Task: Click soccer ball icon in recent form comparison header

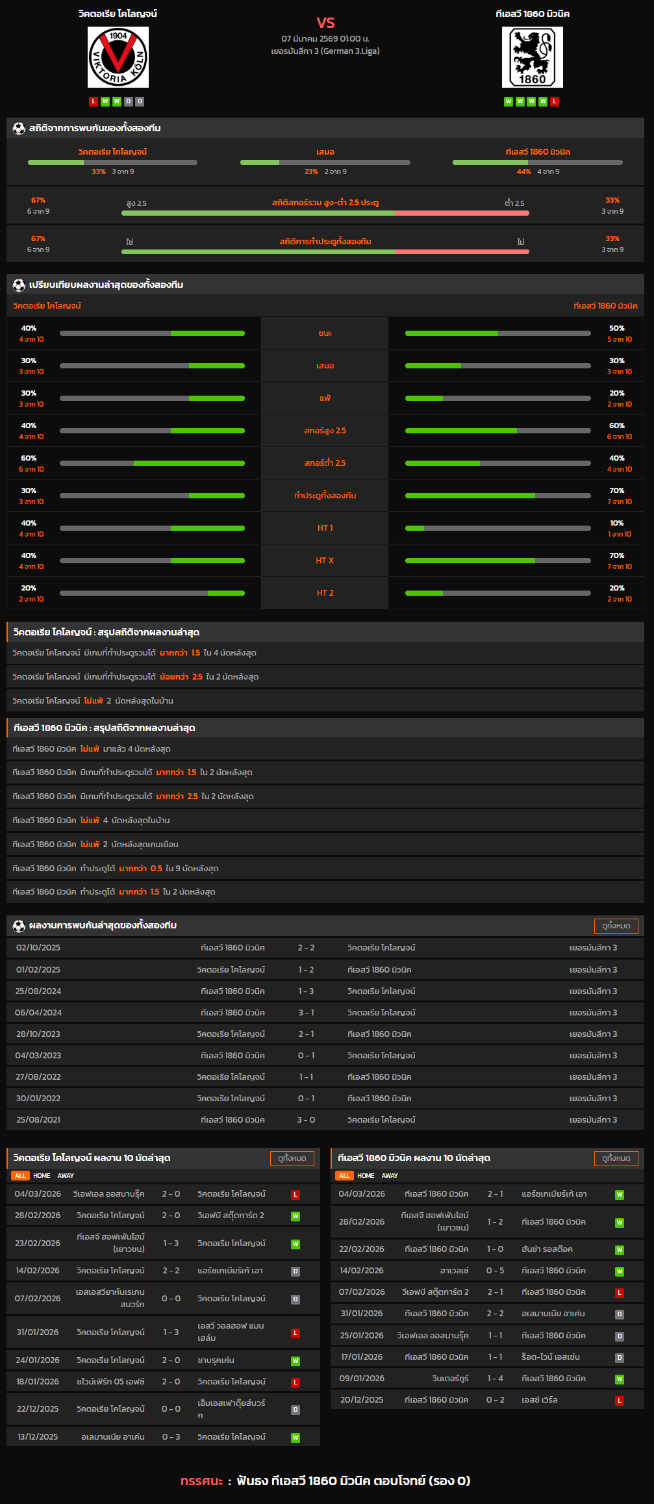Action: click(19, 285)
